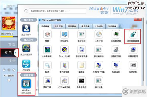Close the Windows系统工具箱 window
This screenshot has width=147, height=97.
click(138, 20)
